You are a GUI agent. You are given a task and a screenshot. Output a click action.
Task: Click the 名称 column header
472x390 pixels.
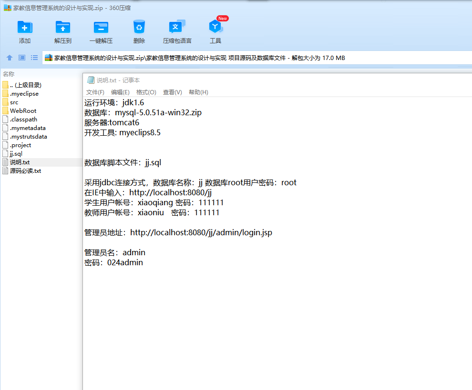tap(9, 74)
